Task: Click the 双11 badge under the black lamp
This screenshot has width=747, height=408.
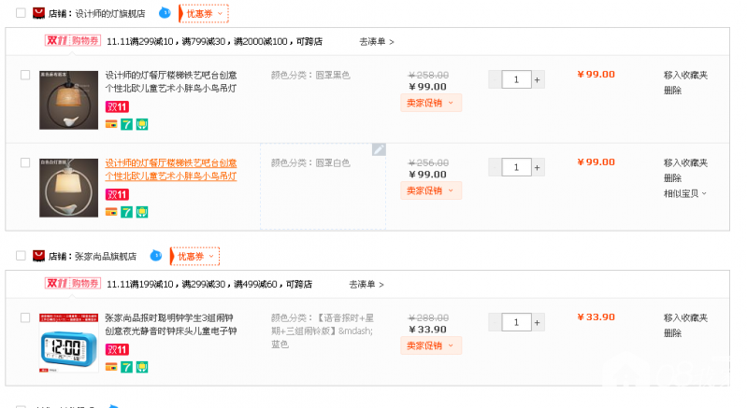Action: (116, 107)
